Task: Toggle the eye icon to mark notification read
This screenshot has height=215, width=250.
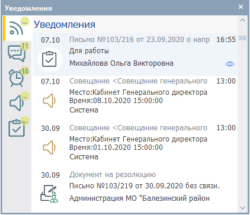Action: click(230, 64)
